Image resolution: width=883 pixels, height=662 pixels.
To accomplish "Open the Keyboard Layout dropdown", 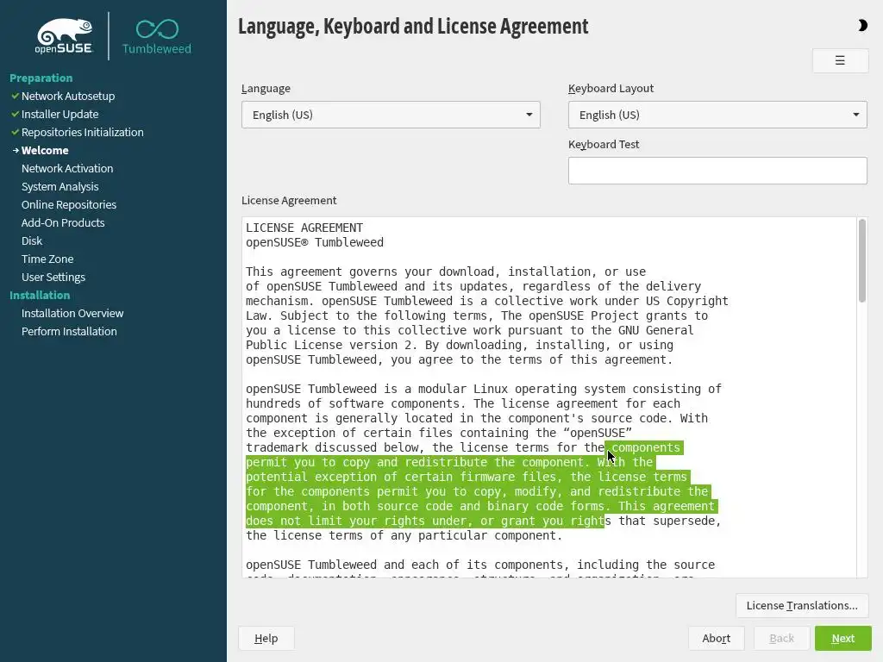I will tap(717, 115).
